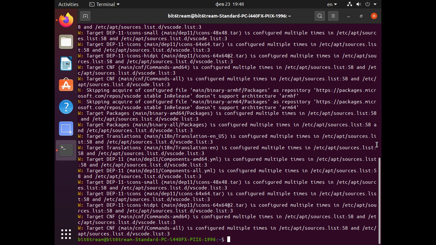Open the Activities overview
436x245 pixels.
[68, 4]
